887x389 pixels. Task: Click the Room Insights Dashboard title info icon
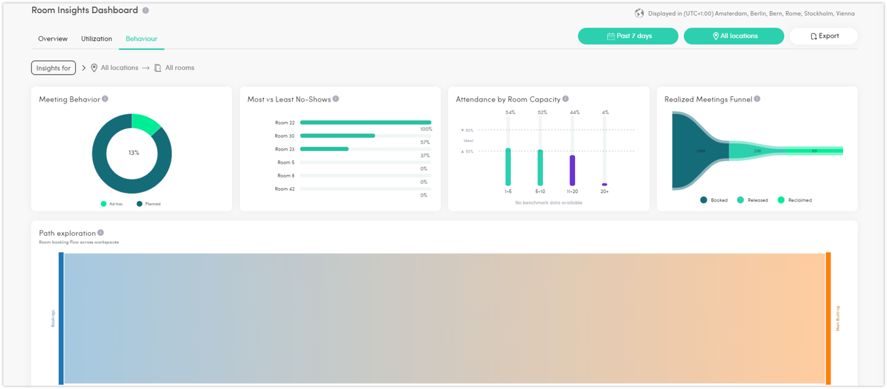pyautogui.click(x=145, y=10)
